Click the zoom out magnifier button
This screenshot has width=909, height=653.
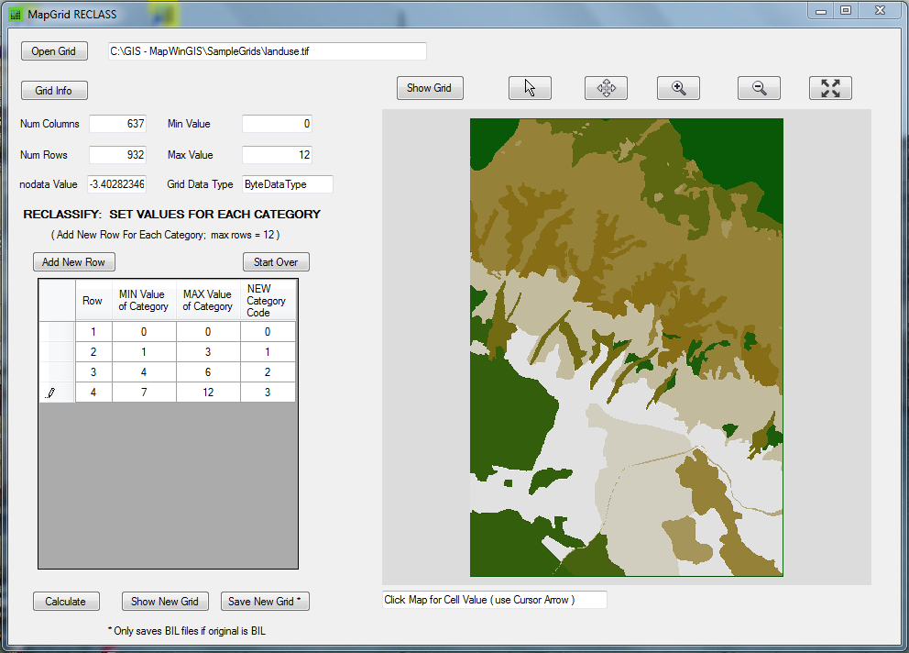(x=759, y=88)
